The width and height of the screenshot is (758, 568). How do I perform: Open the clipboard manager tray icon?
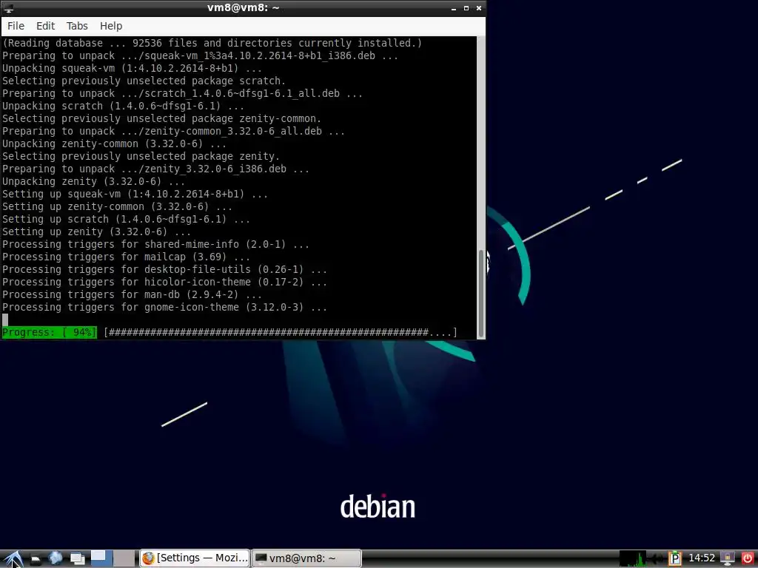pos(675,558)
